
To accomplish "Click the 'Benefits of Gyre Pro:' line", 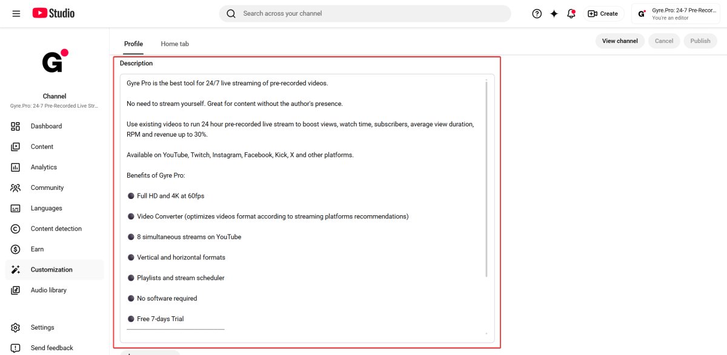I will (156, 175).
